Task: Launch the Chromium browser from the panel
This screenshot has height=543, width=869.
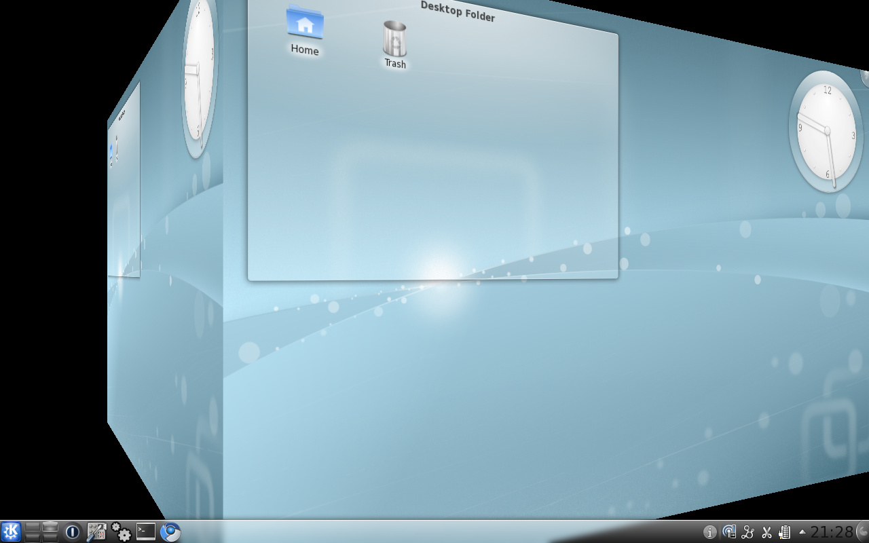Action: (x=170, y=531)
